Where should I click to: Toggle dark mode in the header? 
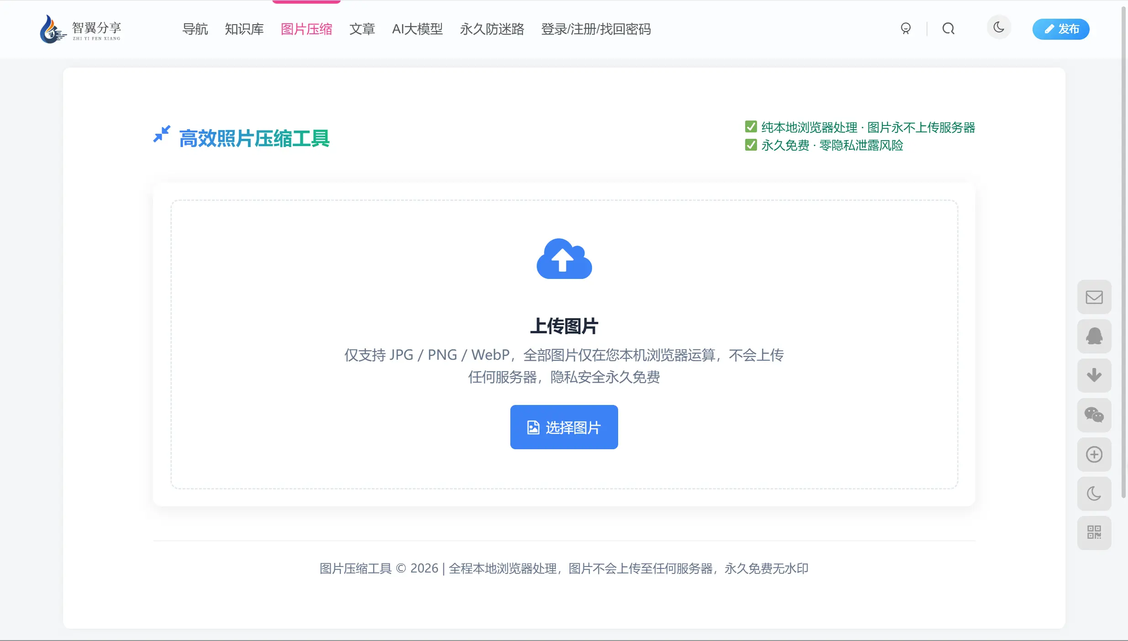click(999, 27)
